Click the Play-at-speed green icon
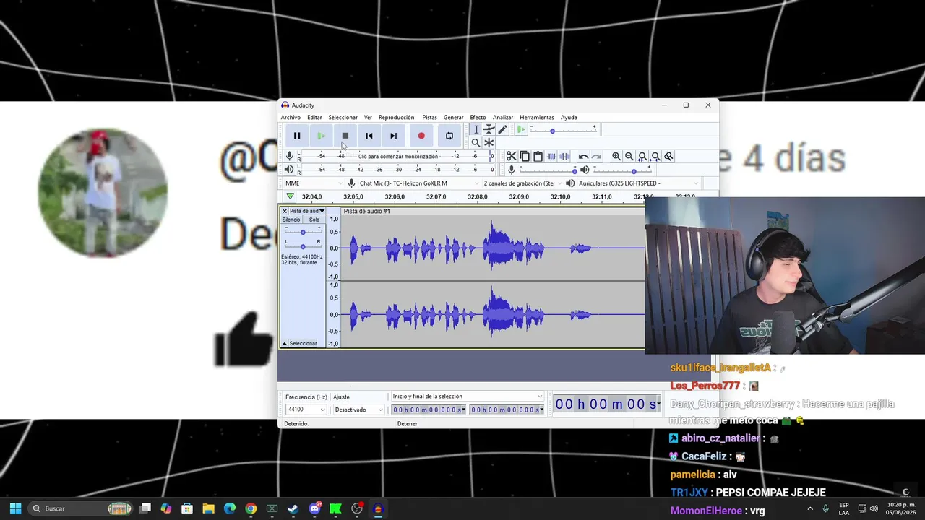This screenshot has height=520, width=925. (x=521, y=130)
